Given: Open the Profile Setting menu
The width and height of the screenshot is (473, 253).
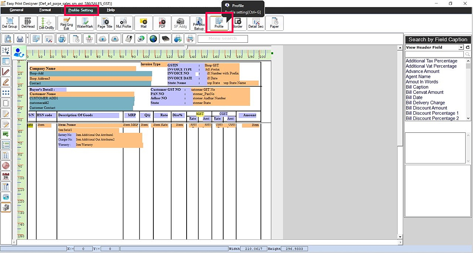Looking at the screenshot, I should point(81,10).
